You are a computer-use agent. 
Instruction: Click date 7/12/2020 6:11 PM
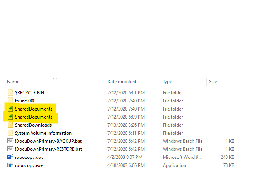[126, 133]
